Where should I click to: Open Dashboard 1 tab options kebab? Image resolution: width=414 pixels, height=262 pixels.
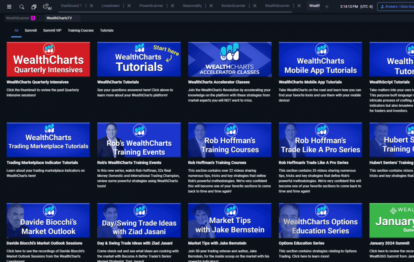tap(86, 6)
